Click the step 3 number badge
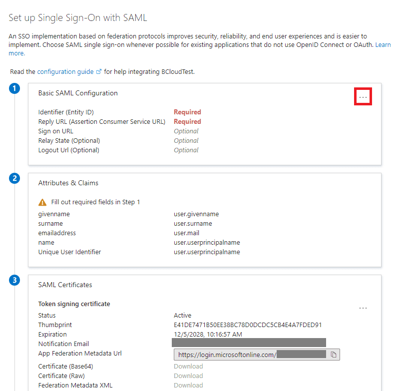The height and width of the screenshot is (391, 400). [x=15, y=280]
